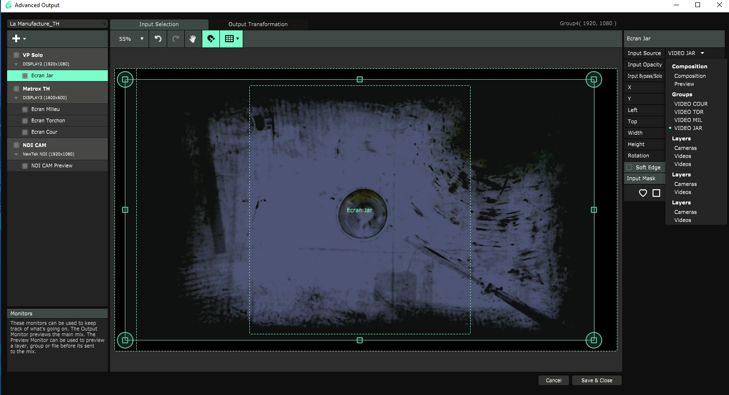Screen dimensions: 729x395
Task: Click the top-left corner handle of slice
Action: (125, 80)
